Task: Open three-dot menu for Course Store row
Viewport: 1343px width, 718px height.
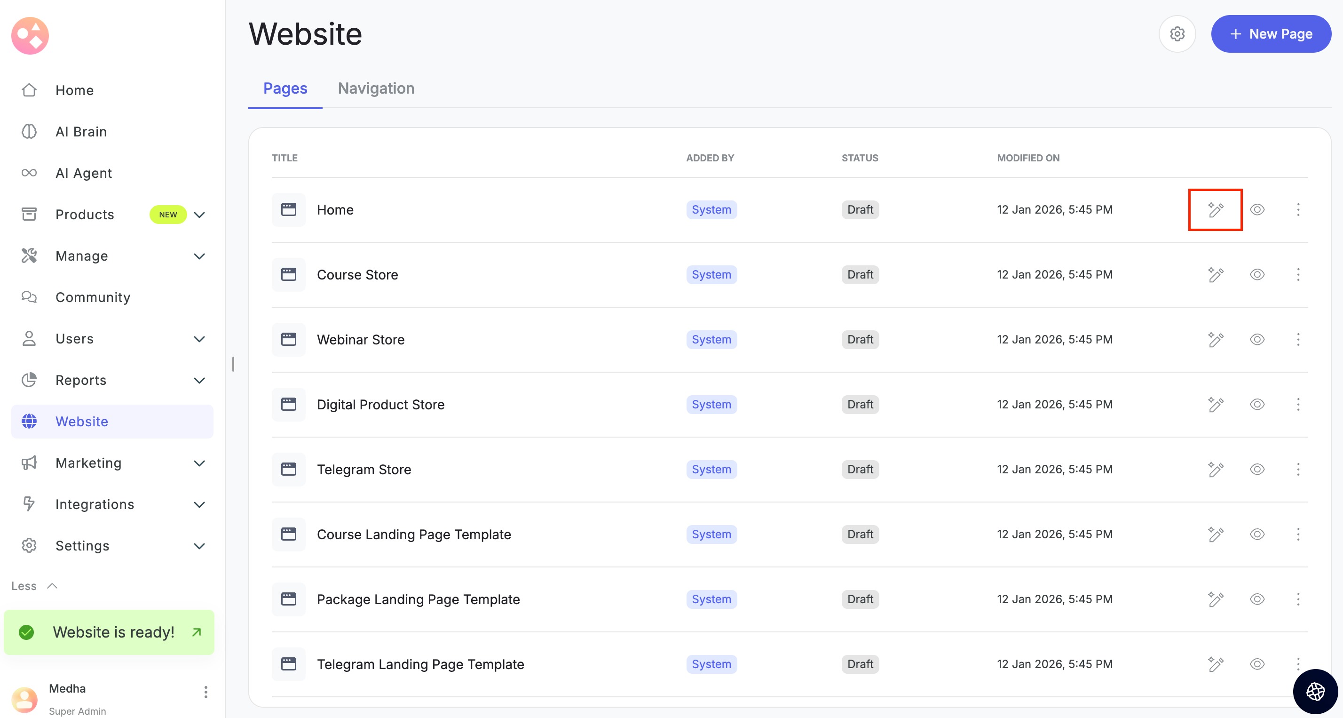Action: click(x=1298, y=274)
